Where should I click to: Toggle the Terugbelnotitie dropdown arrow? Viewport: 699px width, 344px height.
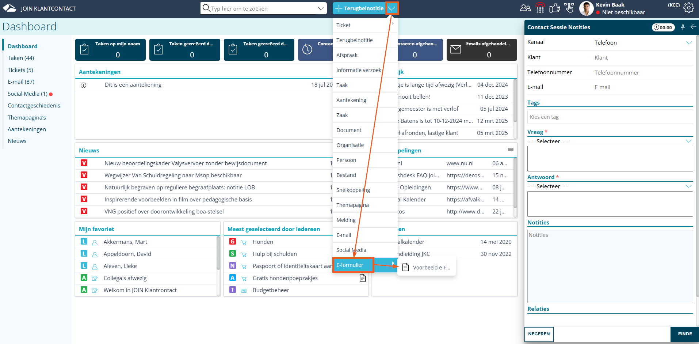tap(391, 8)
